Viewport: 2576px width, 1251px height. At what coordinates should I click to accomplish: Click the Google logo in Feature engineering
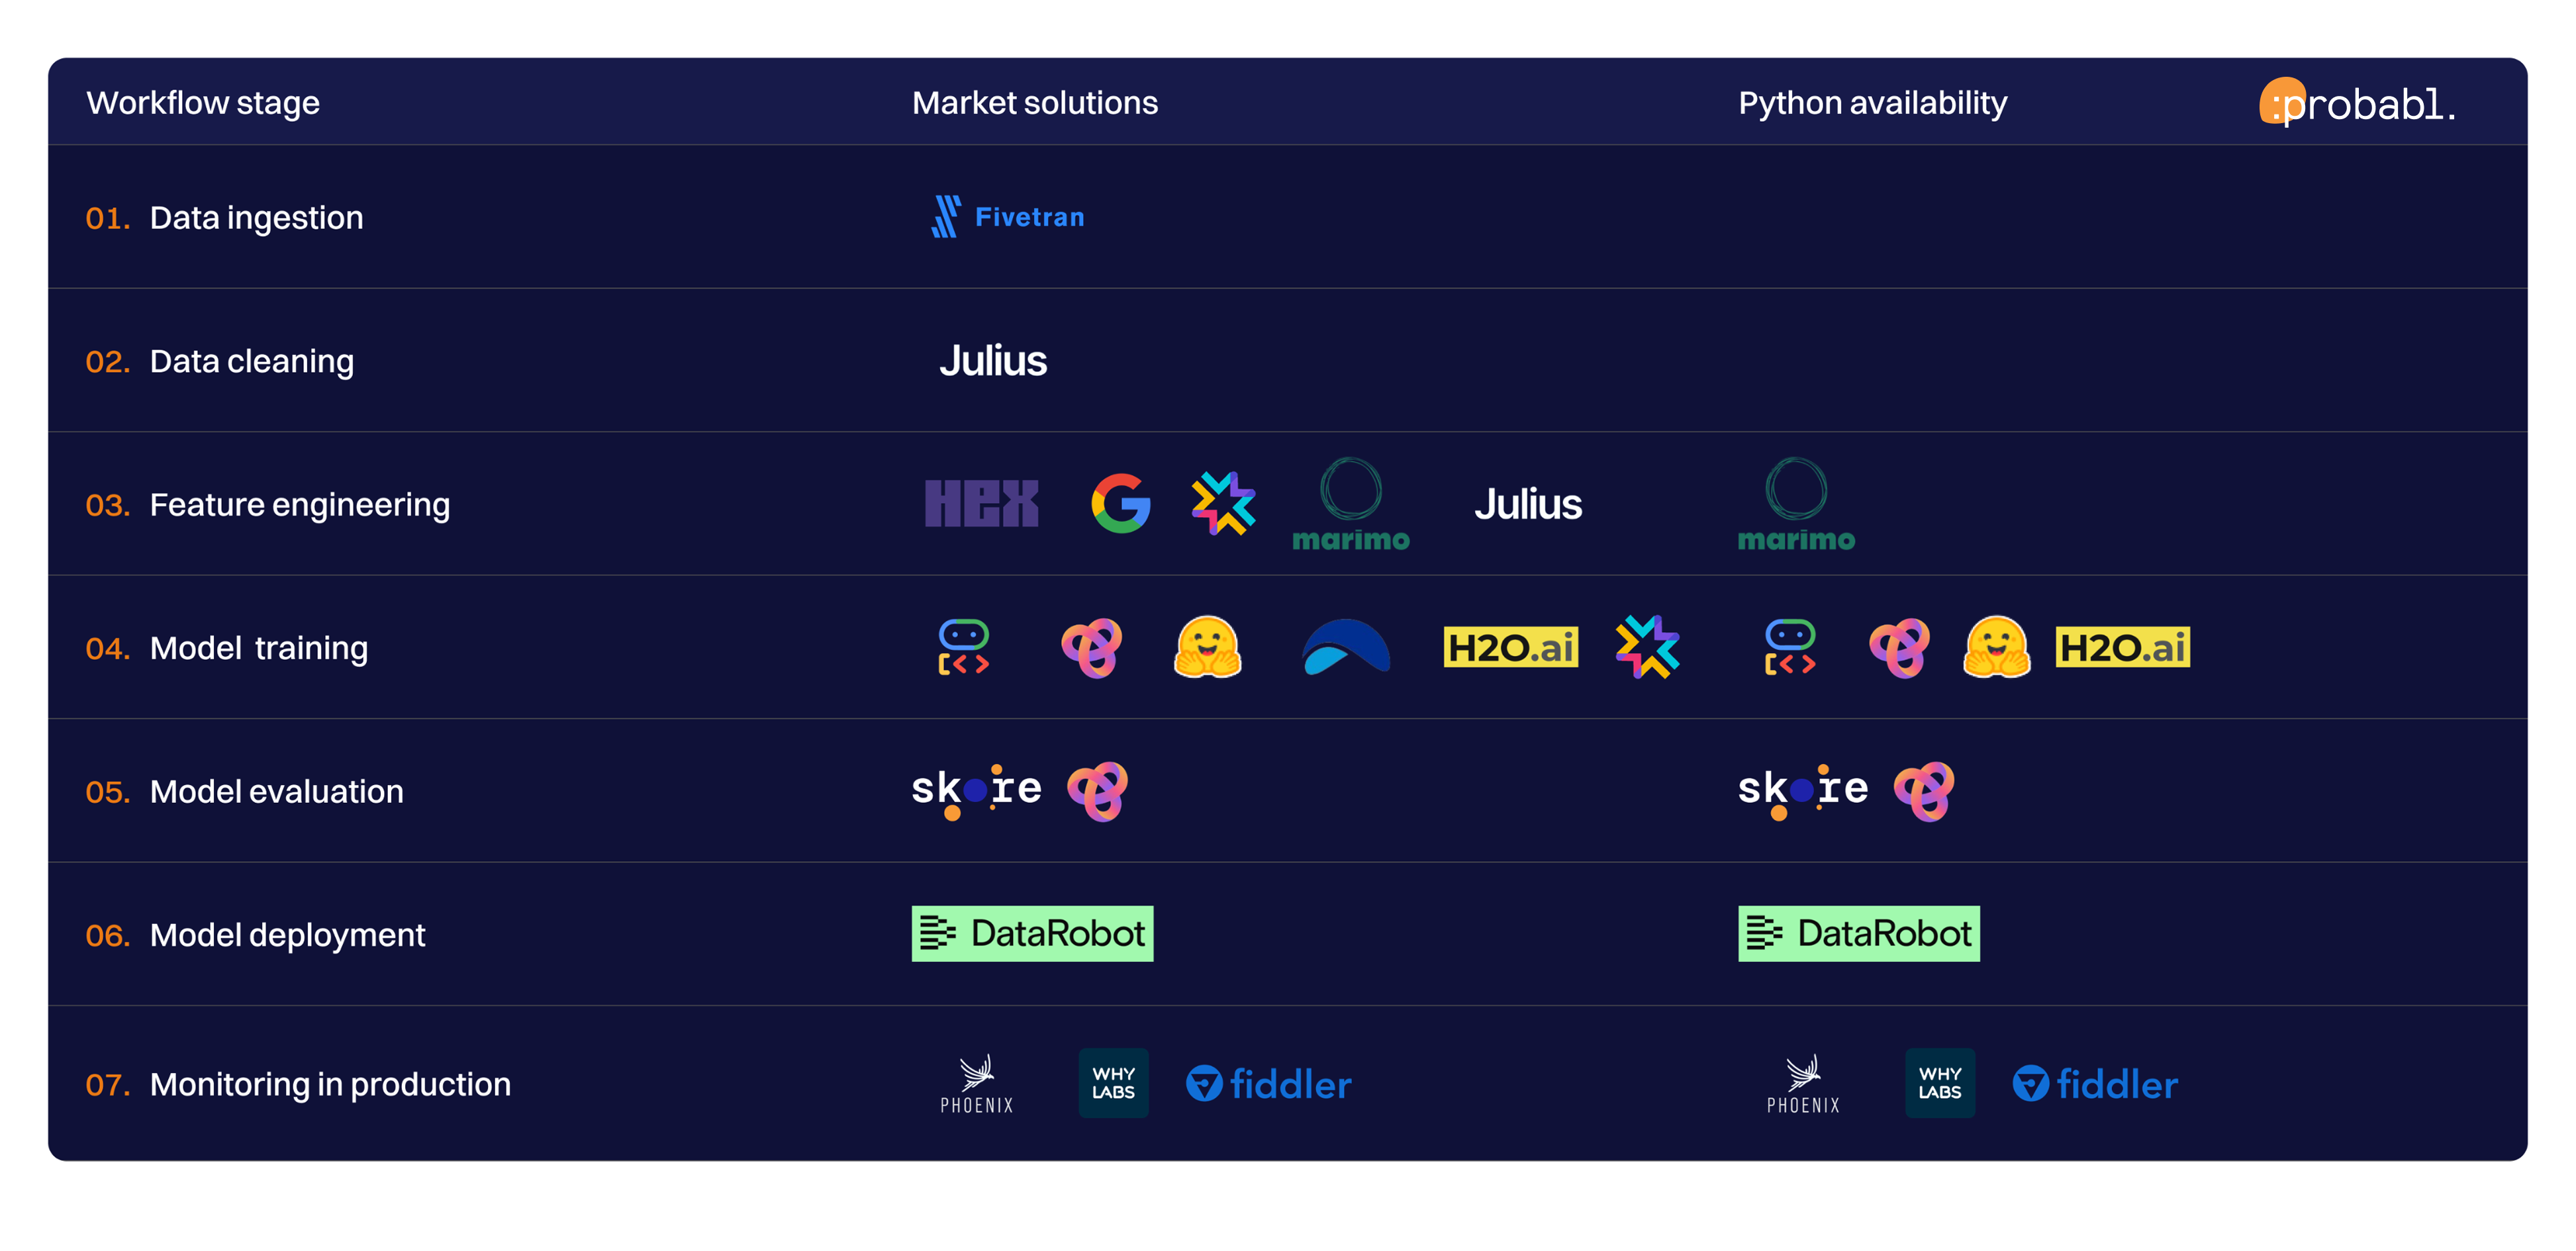click(1121, 503)
